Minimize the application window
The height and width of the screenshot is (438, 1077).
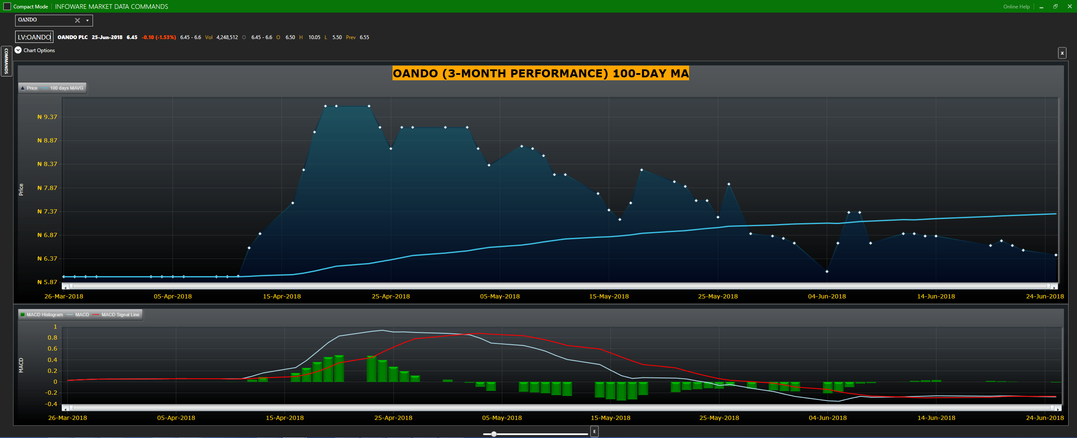tap(1042, 6)
